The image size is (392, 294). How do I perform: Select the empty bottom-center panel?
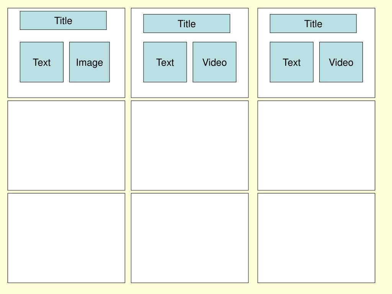pyautogui.click(x=190, y=238)
